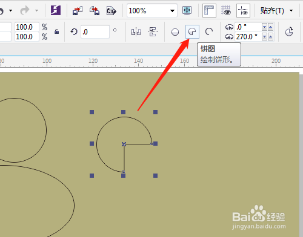Click the pie center X marker
This screenshot has width=303, height=237.
click(x=124, y=144)
